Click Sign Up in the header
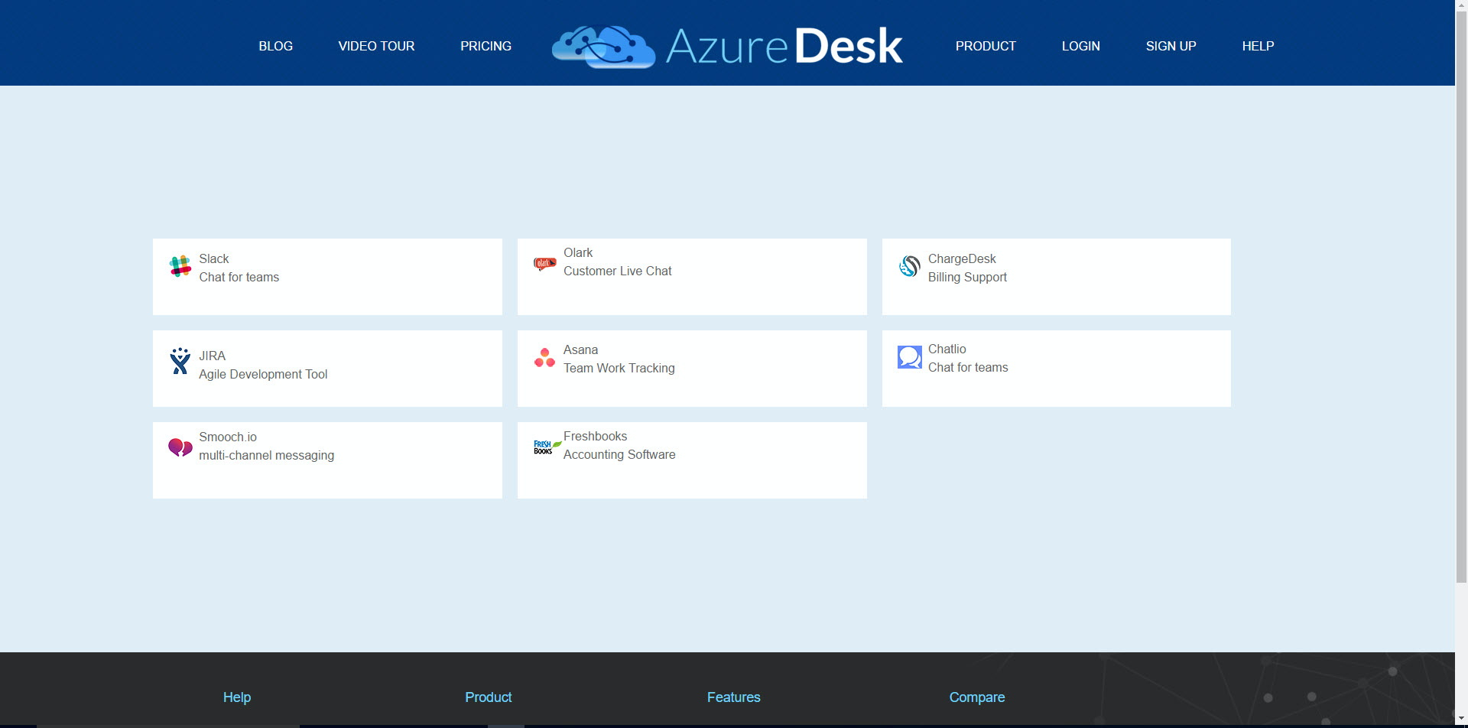Image resolution: width=1468 pixels, height=728 pixels. [x=1171, y=46]
